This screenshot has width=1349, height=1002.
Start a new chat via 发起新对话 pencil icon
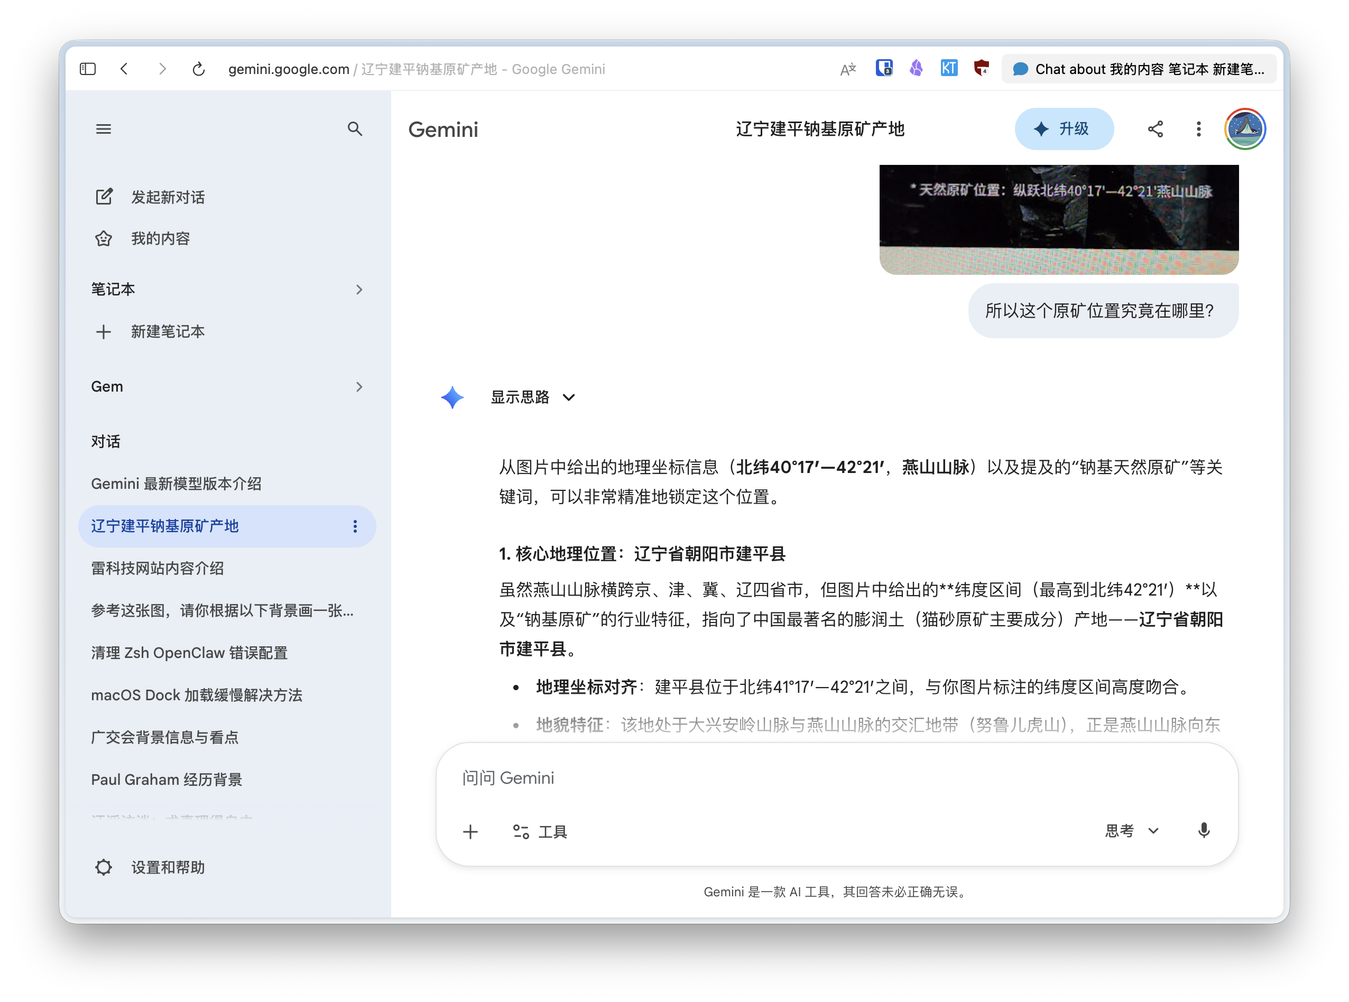click(x=104, y=197)
